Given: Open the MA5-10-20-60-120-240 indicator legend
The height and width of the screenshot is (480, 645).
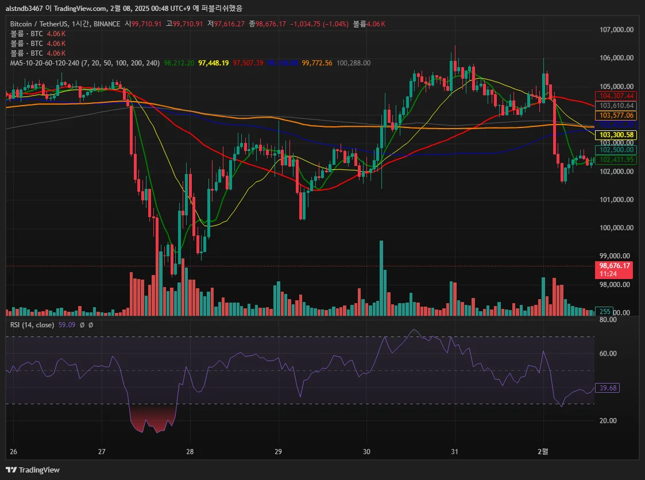Looking at the screenshot, I should pyautogui.click(x=85, y=63).
